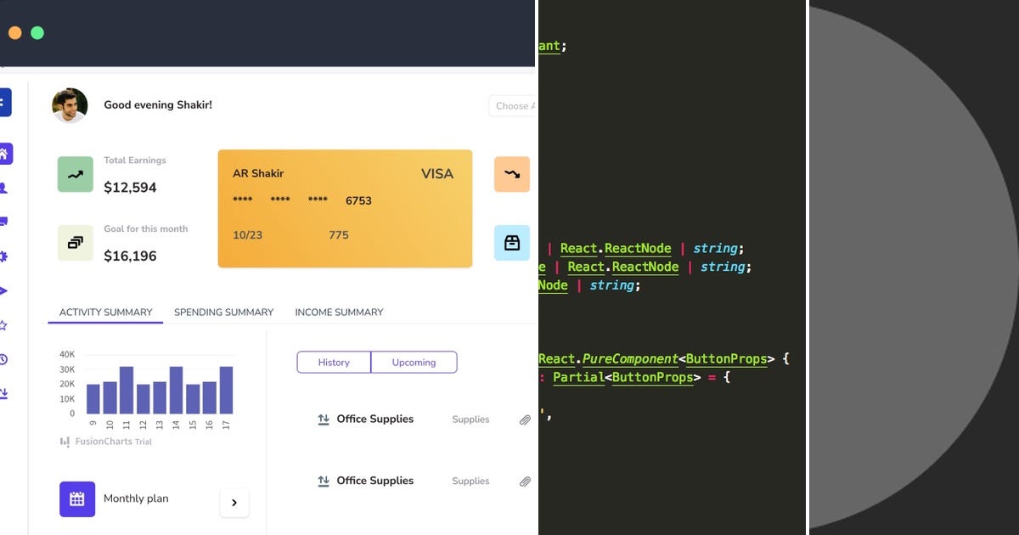
Task: Select the History button
Action: click(334, 362)
